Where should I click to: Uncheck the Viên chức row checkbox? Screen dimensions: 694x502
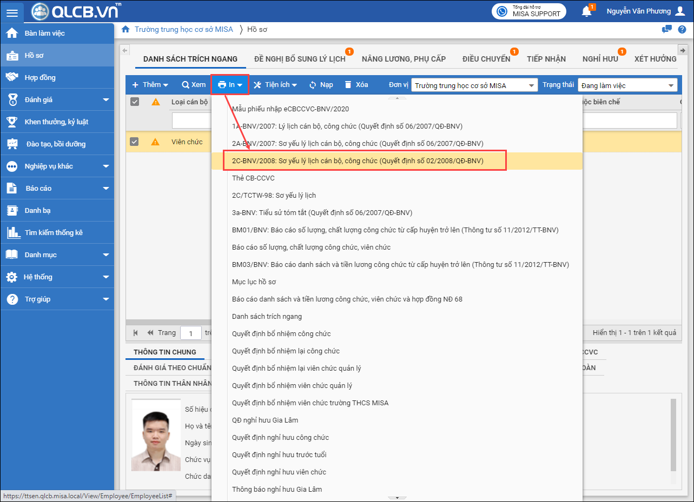point(135,142)
